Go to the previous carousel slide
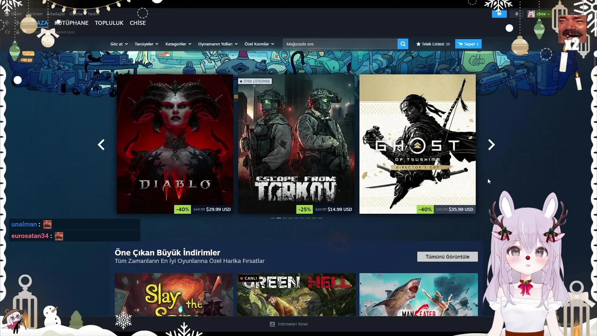The height and width of the screenshot is (336, 597). coord(101,145)
